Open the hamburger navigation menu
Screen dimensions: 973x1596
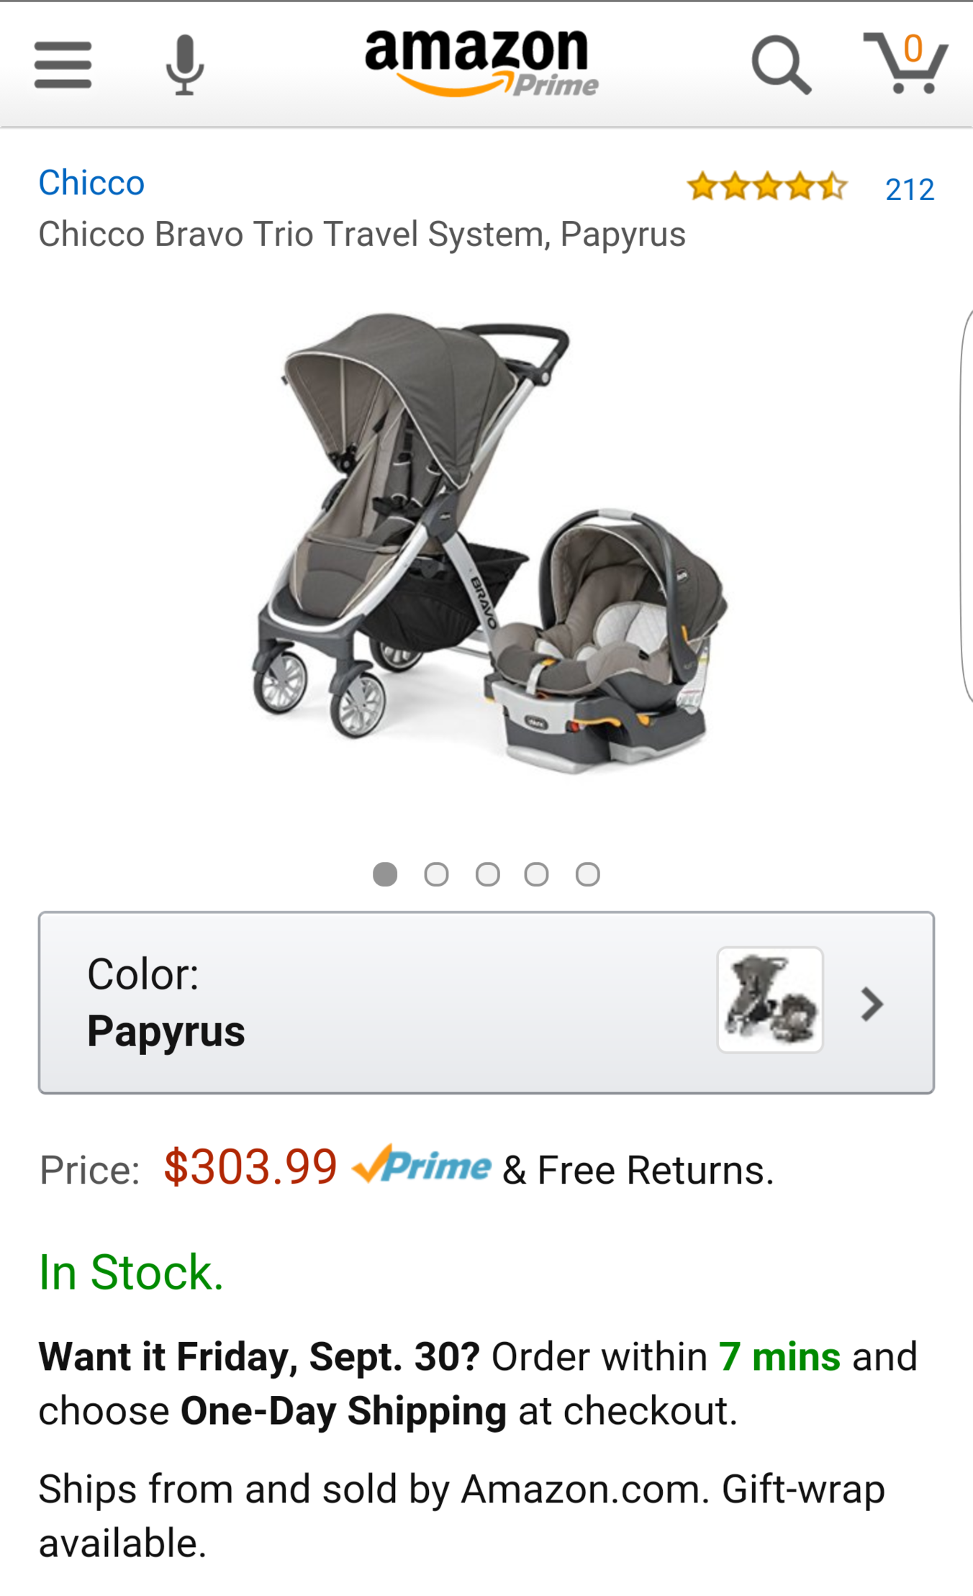point(63,65)
